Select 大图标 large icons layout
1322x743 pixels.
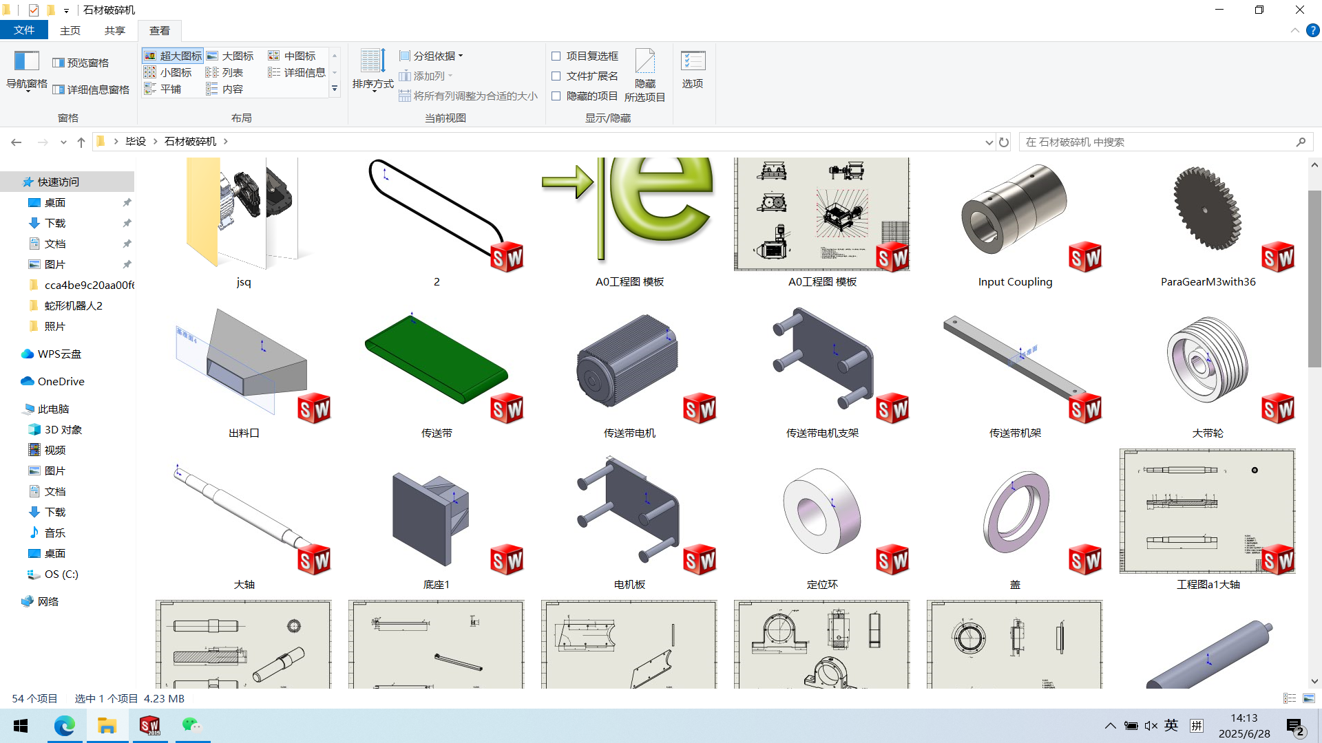[231, 56]
